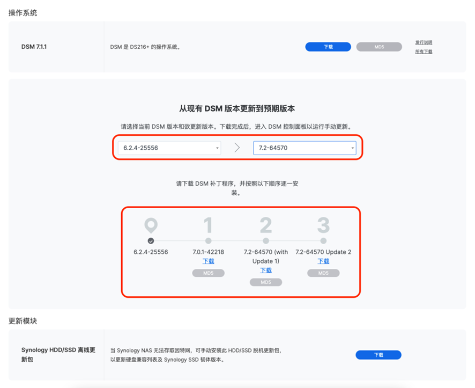The width and height of the screenshot is (475, 388).
Task: Show MD5 for the 7.0.1-42218 patch
Action: [208, 273]
